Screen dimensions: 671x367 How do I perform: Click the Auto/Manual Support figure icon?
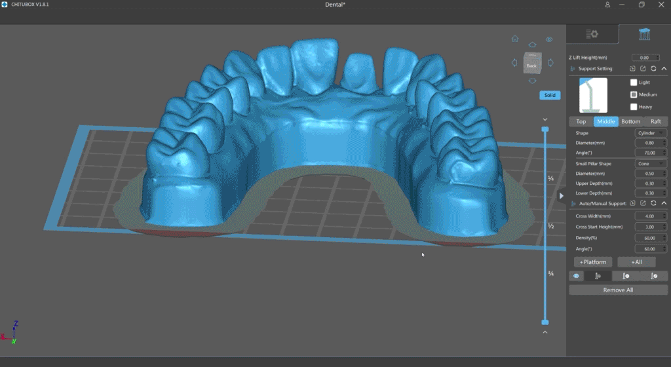click(x=573, y=204)
